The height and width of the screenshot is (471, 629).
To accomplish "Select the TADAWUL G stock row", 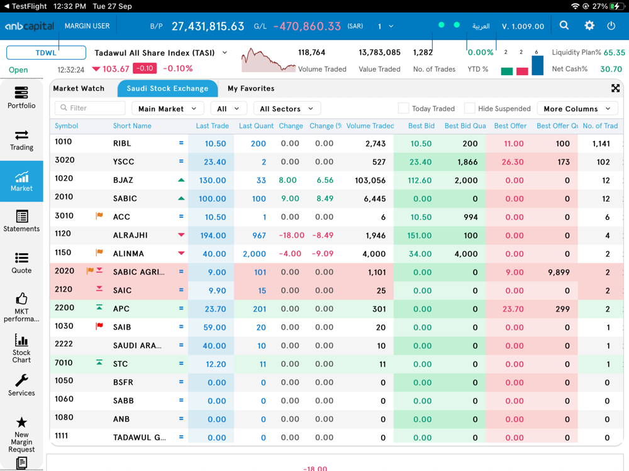I will [336, 437].
